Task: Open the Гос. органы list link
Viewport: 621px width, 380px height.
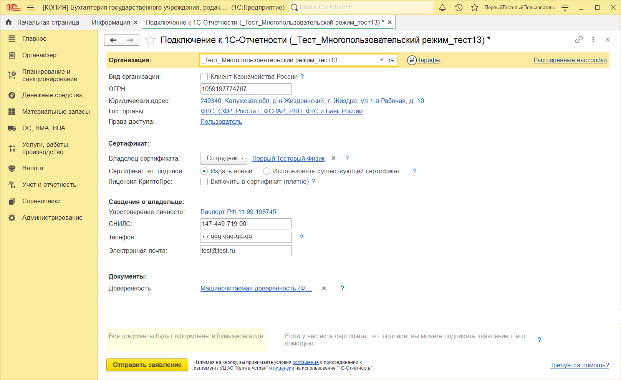Action: (x=282, y=111)
